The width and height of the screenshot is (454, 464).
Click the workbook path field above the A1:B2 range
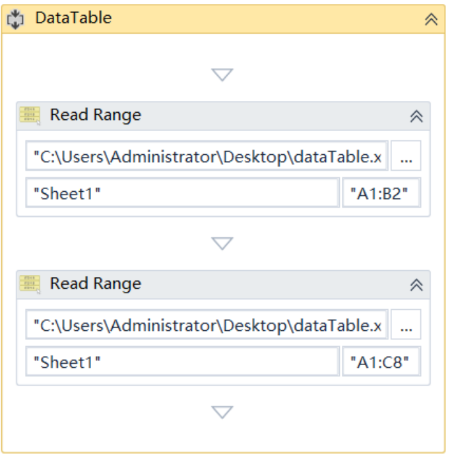click(x=207, y=158)
